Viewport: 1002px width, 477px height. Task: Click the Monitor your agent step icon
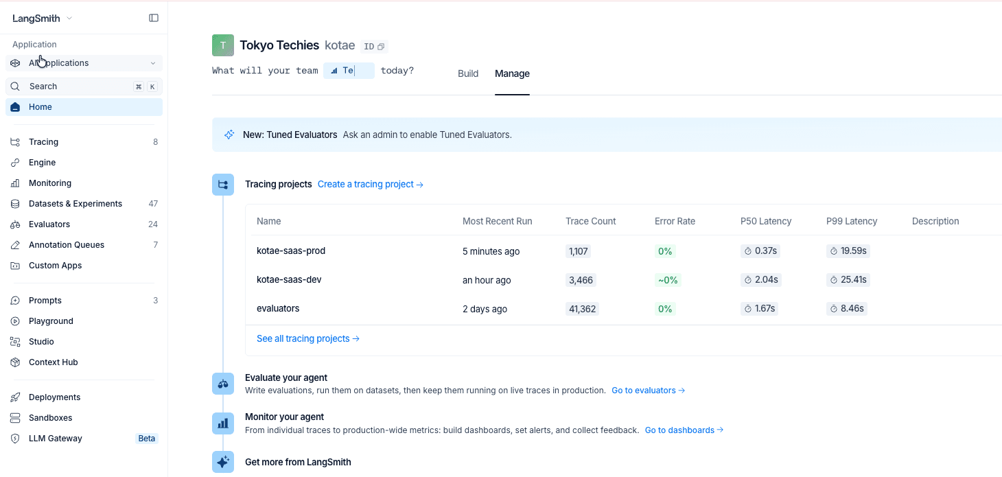tap(223, 423)
